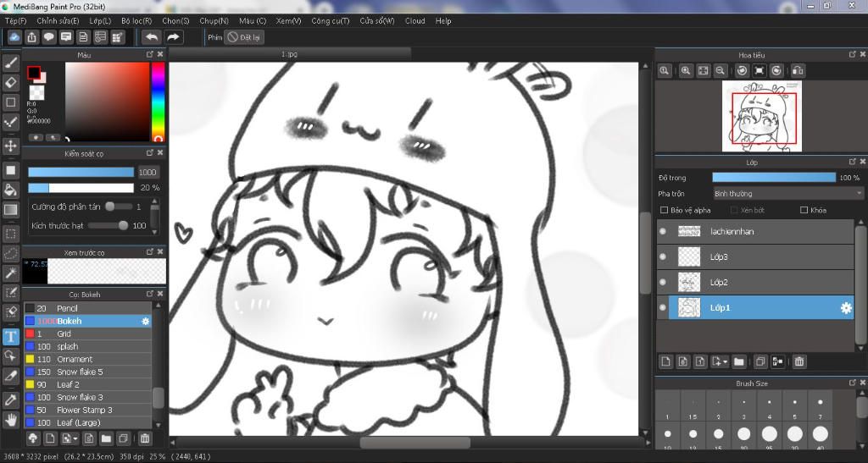Screen dimensions: 868x463
Task: Fit view icon in Navigator panel
Action: pos(703,71)
